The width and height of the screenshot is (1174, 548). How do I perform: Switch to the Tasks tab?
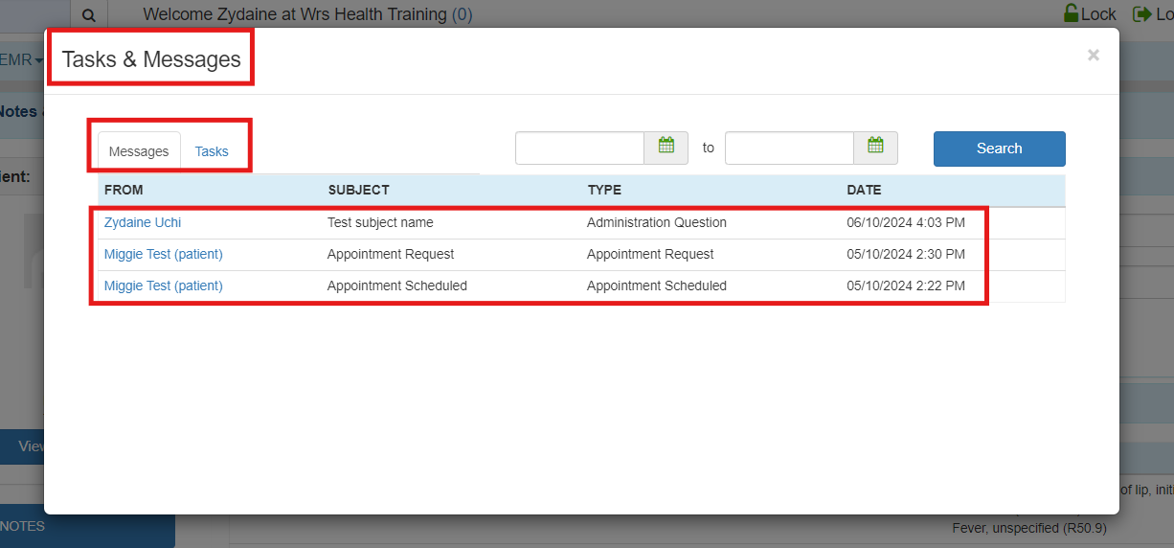(x=212, y=151)
